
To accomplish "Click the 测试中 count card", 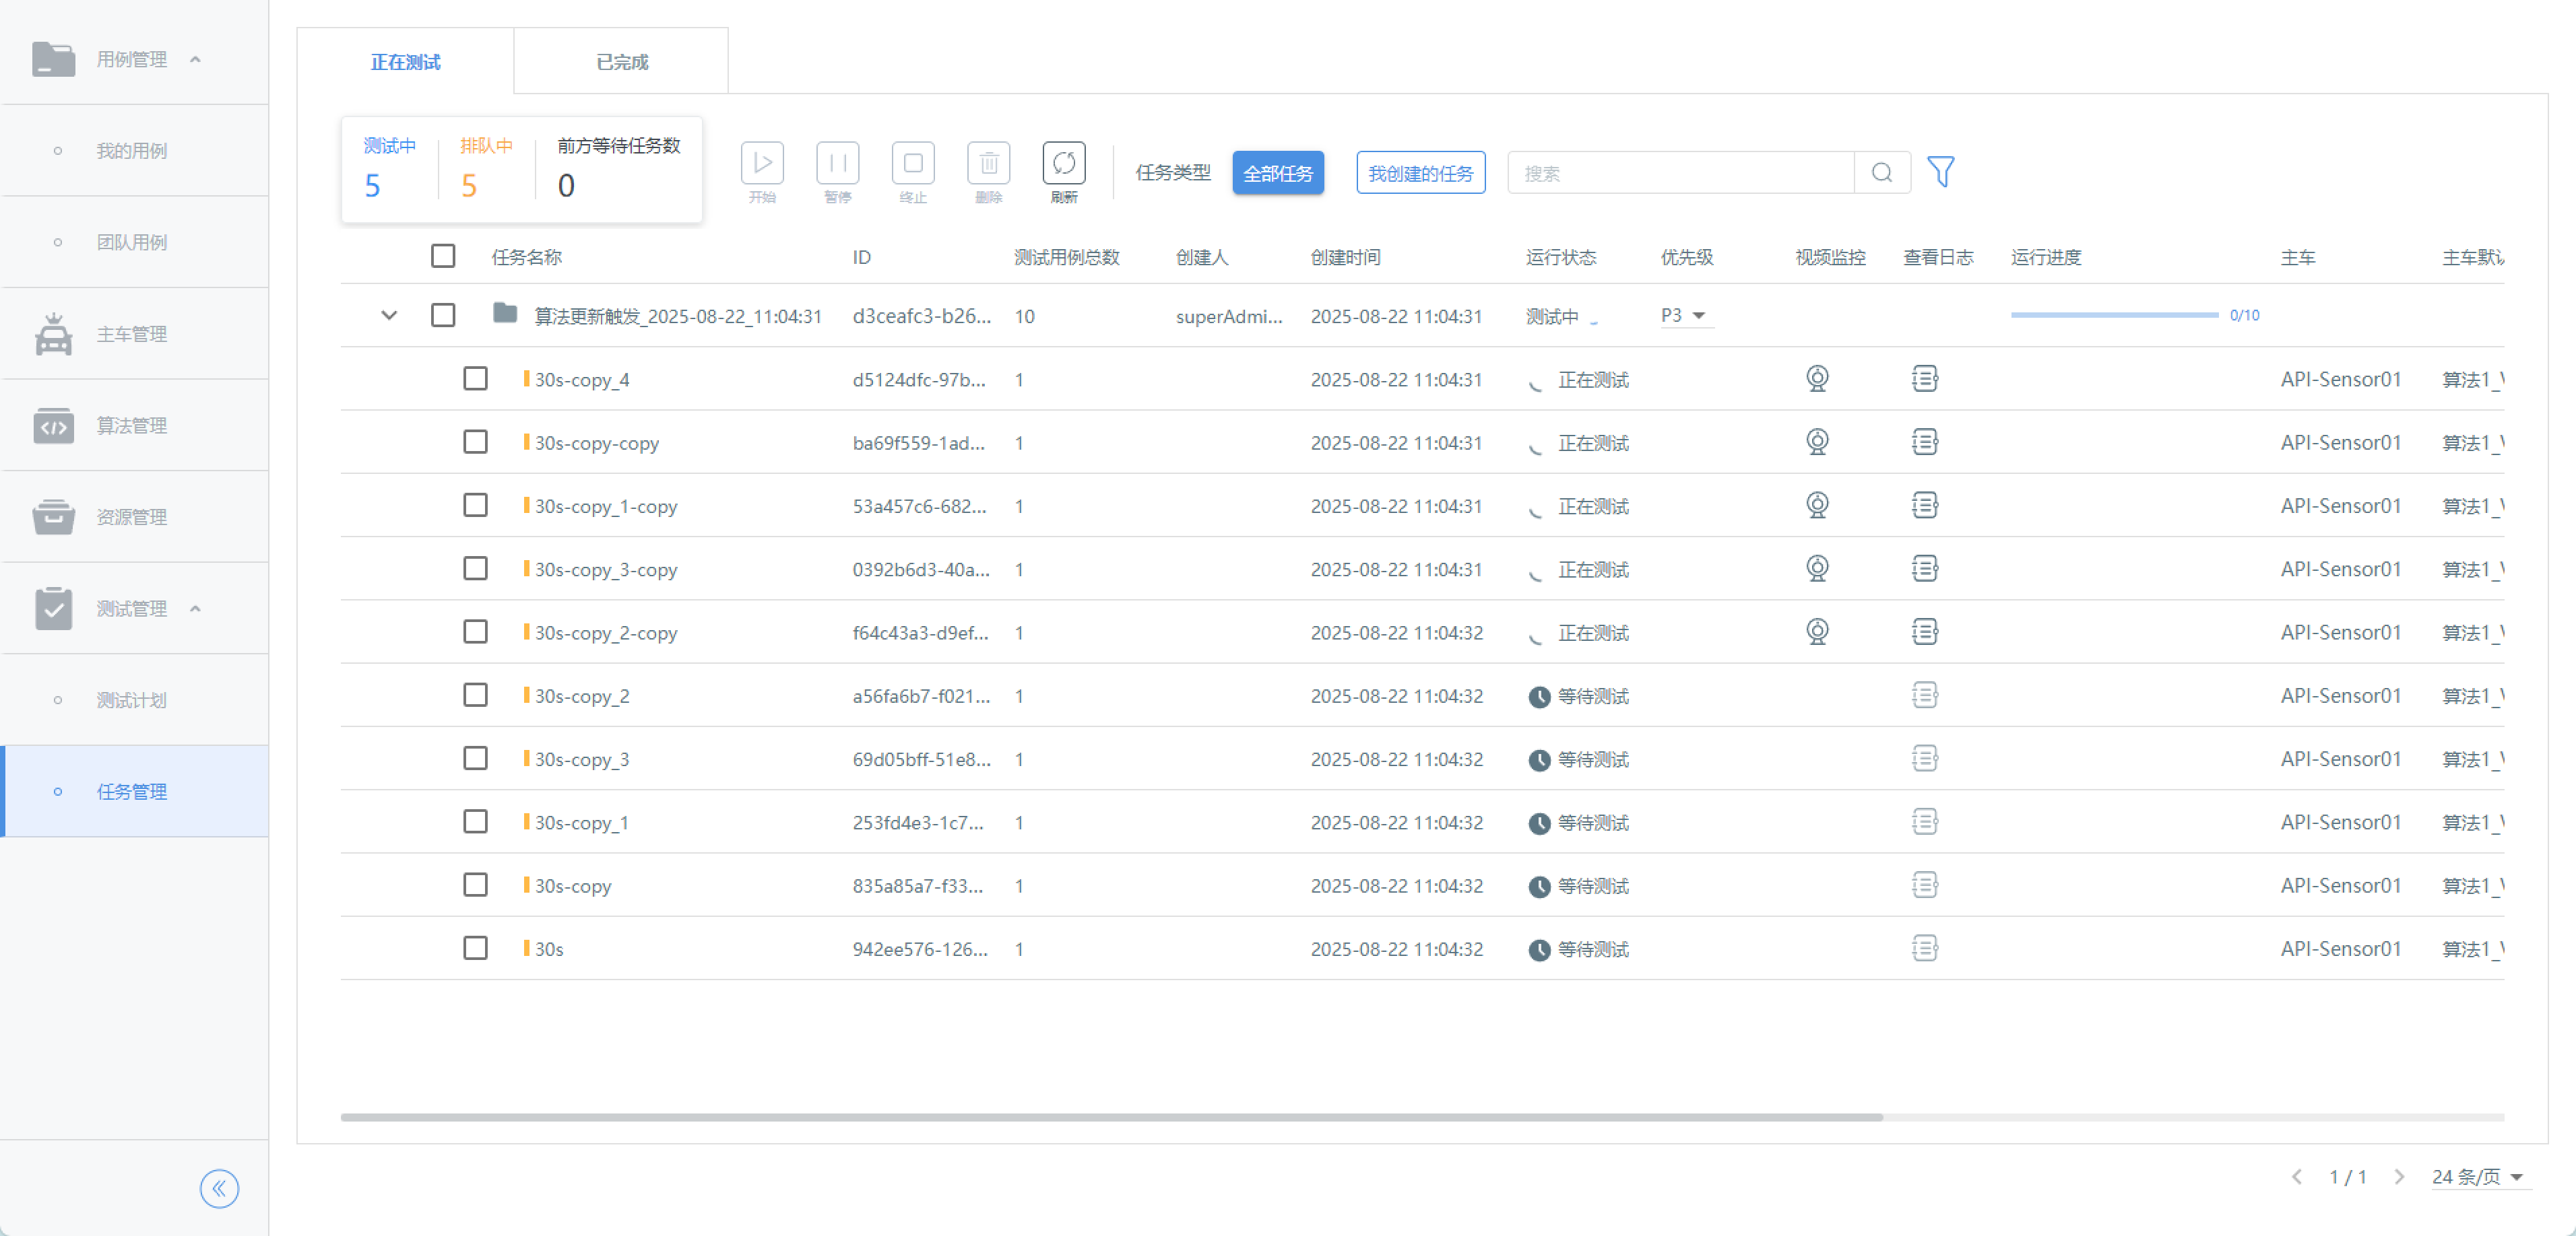I will tap(389, 169).
